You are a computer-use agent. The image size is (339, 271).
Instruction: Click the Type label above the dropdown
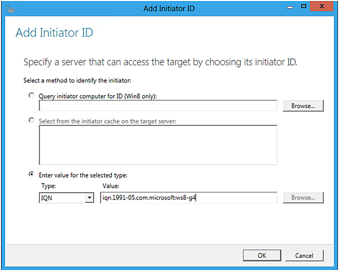point(49,185)
